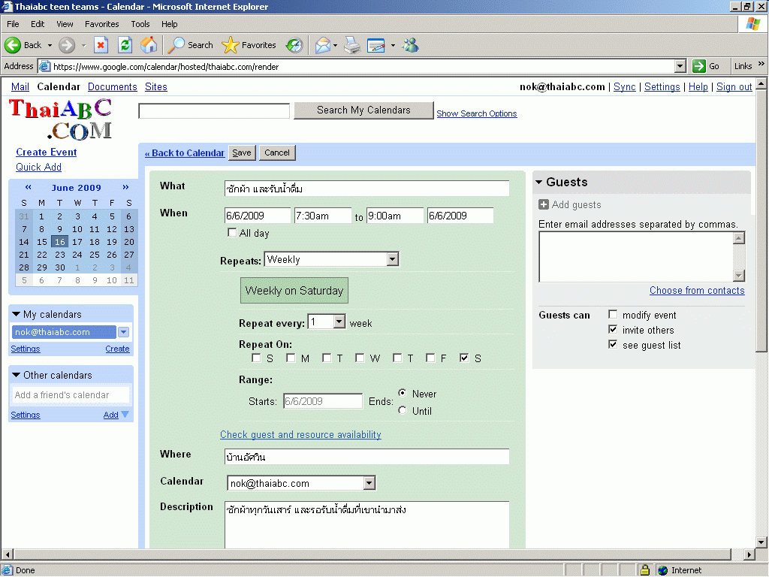The image size is (769, 577).
Task: Click the Choose from contacts link
Action: [697, 291]
